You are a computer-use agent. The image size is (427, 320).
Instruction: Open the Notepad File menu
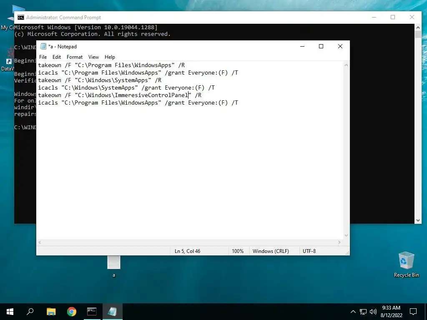(43, 57)
